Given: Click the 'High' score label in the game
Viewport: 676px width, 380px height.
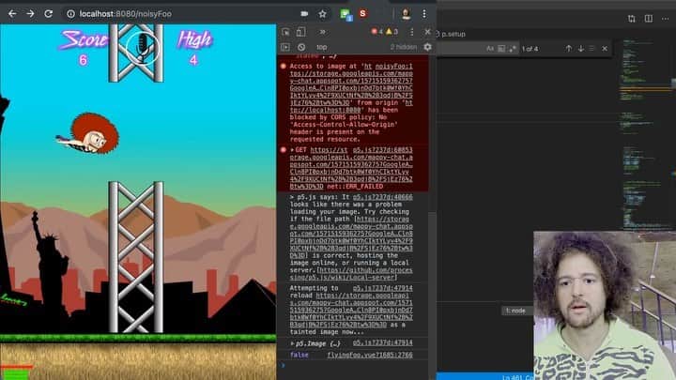Looking at the screenshot, I should 195,39.
